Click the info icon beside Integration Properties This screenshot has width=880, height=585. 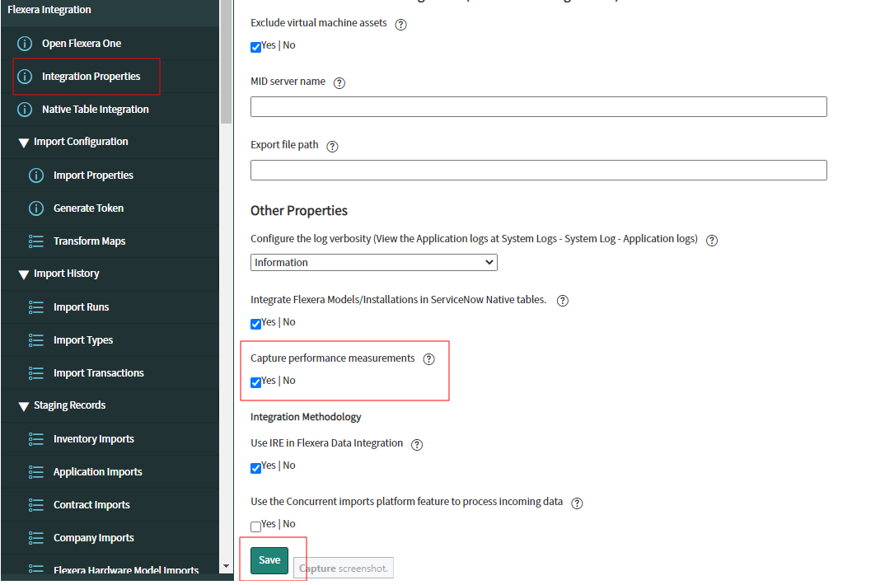[23, 76]
